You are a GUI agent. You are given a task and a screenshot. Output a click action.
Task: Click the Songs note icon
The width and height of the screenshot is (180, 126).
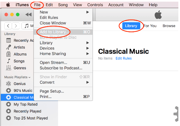pyautogui.click(x=8, y=61)
